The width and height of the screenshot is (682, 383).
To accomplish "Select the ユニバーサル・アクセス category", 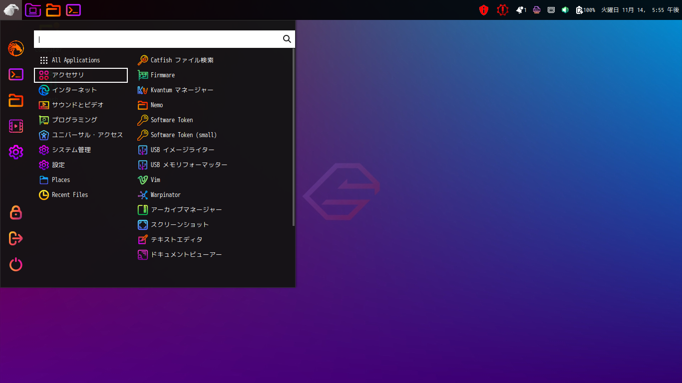I will (81, 135).
